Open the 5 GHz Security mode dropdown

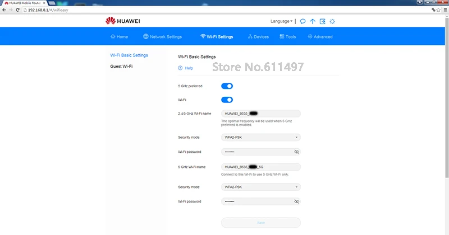(261, 187)
